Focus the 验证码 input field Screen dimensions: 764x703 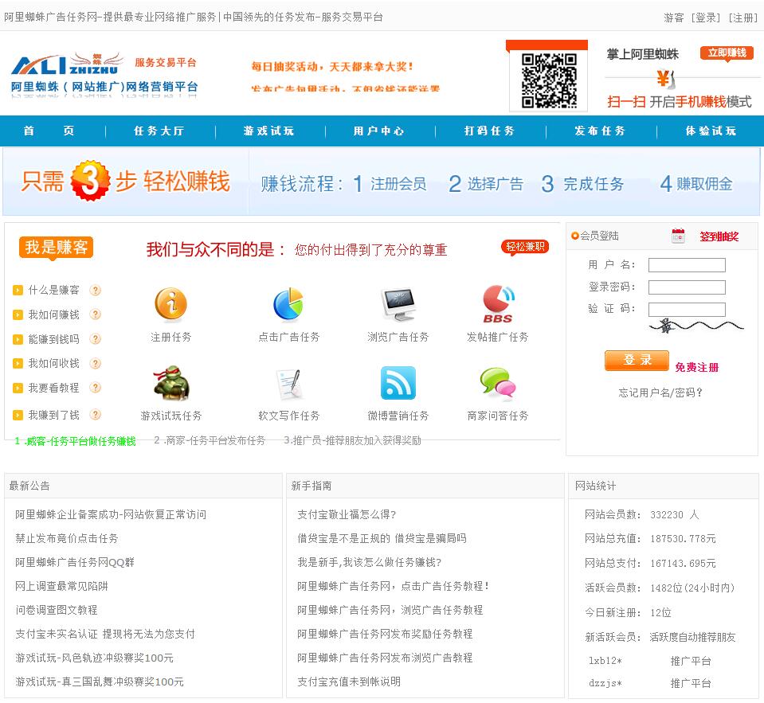tap(687, 309)
